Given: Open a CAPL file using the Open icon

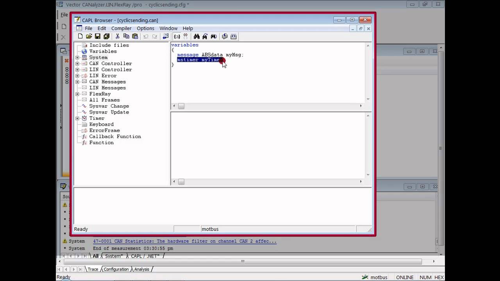Looking at the screenshot, I should [x=89, y=36].
